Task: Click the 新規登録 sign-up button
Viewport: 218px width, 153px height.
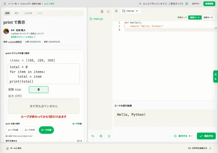Action: tap(209, 4)
